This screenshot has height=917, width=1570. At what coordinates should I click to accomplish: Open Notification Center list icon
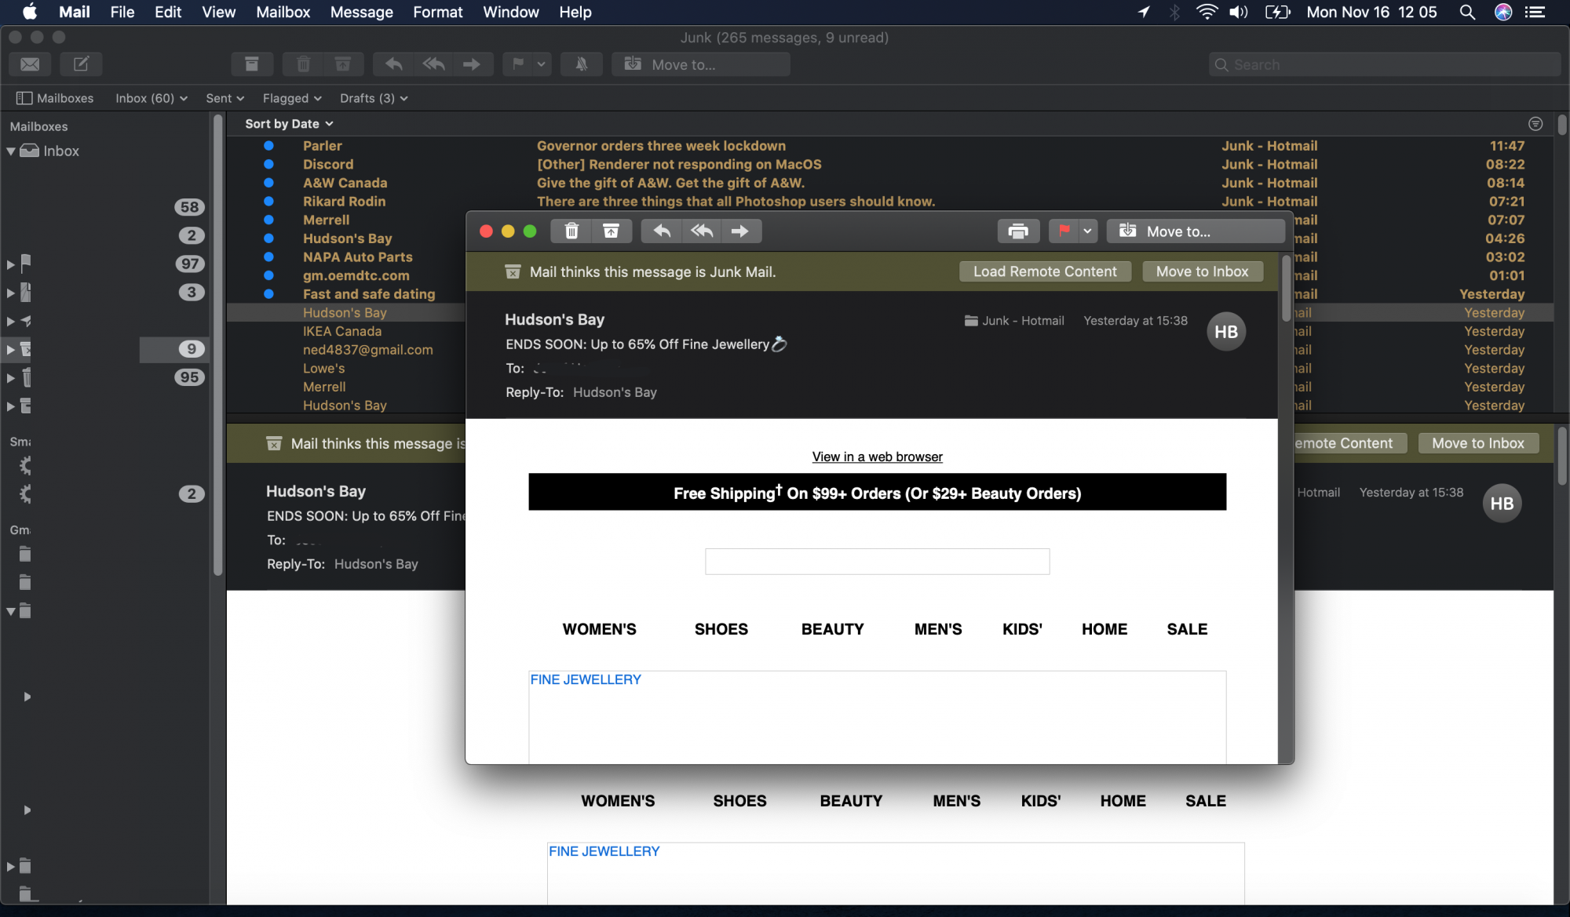point(1535,12)
